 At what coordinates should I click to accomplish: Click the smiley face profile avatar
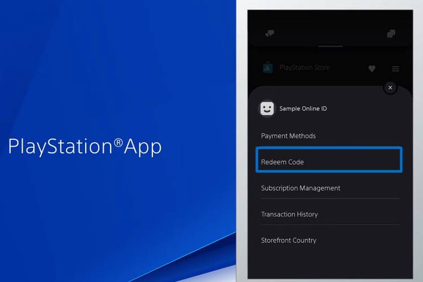(x=267, y=109)
